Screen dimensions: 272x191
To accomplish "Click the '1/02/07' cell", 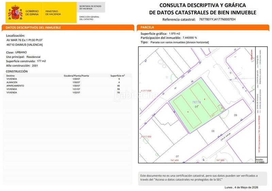I will (76, 93).
